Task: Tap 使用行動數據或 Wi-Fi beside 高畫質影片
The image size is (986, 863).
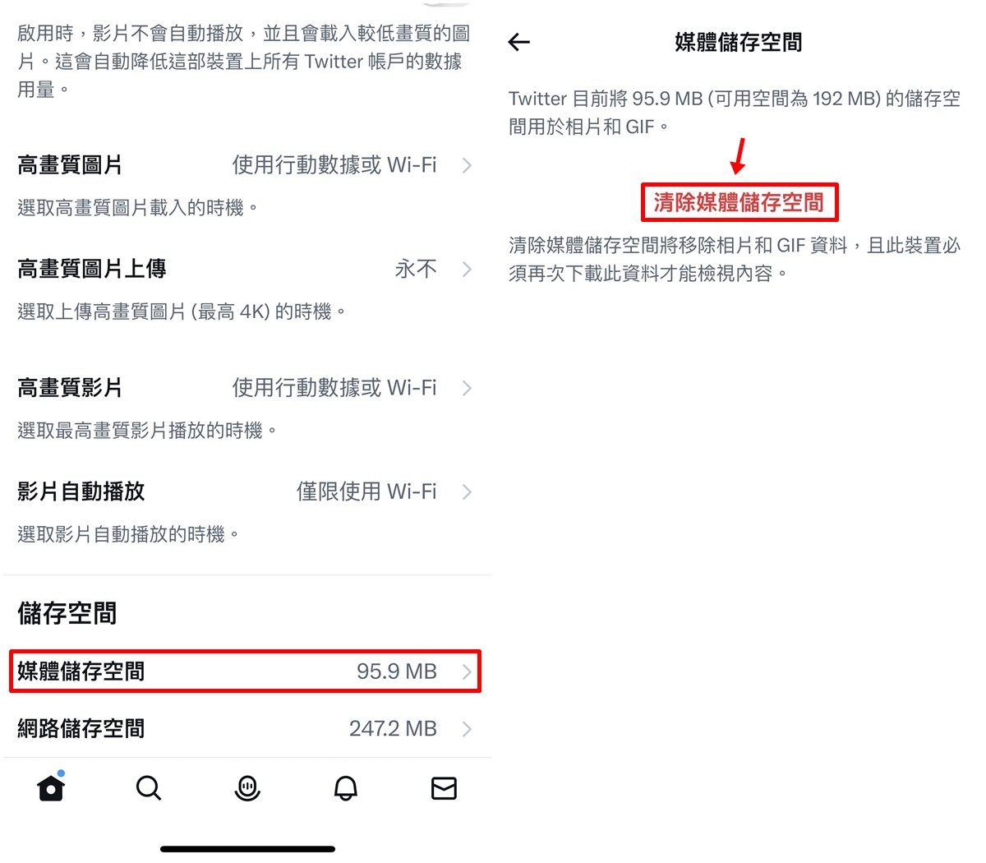Action: 334,388
